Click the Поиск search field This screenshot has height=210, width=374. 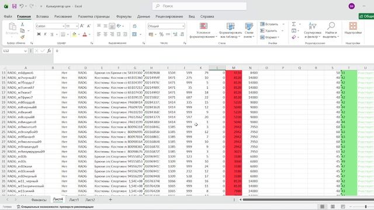pos(199,6)
